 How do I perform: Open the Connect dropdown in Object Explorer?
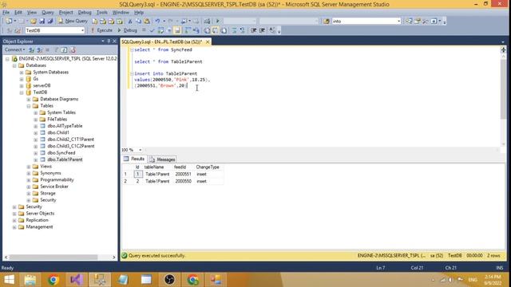point(14,49)
